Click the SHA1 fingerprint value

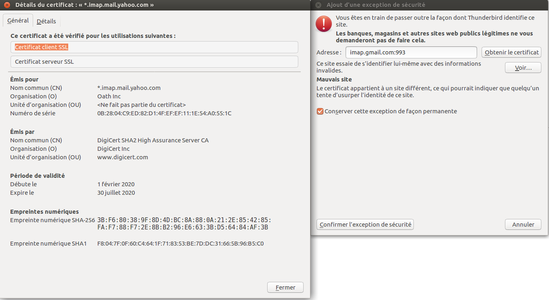pyautogui.click(x=180, y=244)
